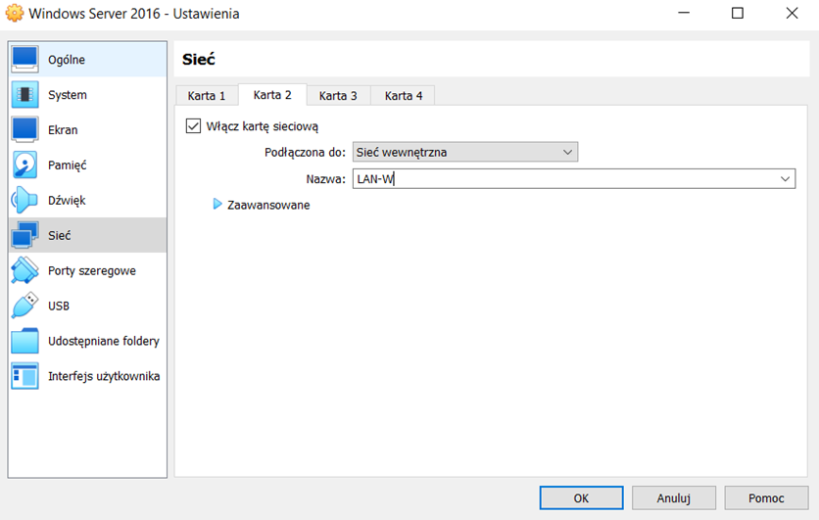Open the Karta 4 tab
This screenshot has width=819, height=520.
coord(404,96)
